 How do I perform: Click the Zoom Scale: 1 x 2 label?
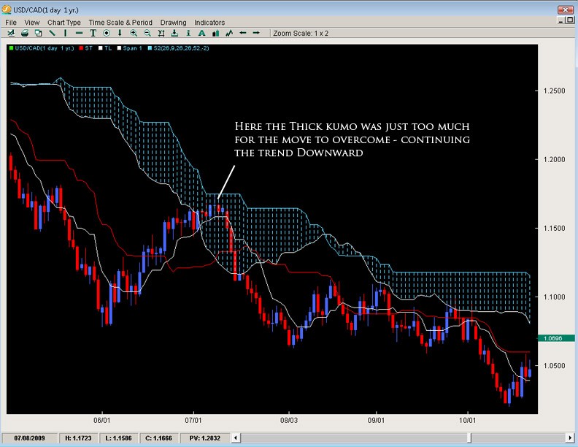pyautogui.click(x=301, y=33)
